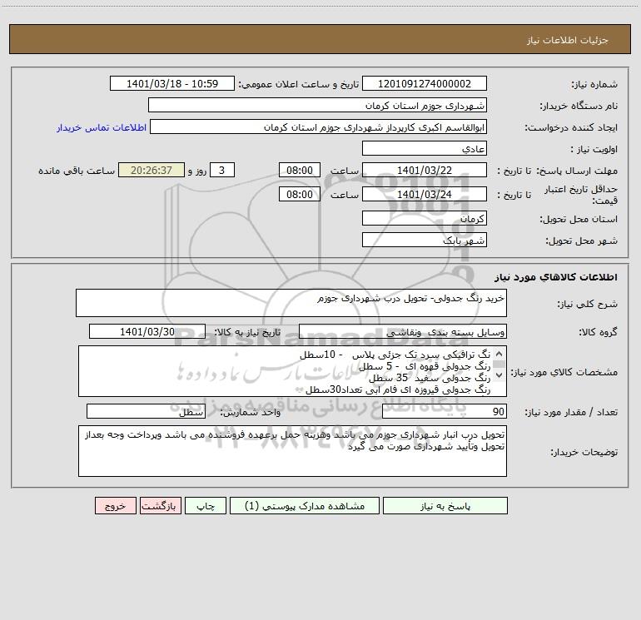Click priority field عادی
The image size is (641, 620).
pos(425,148)
